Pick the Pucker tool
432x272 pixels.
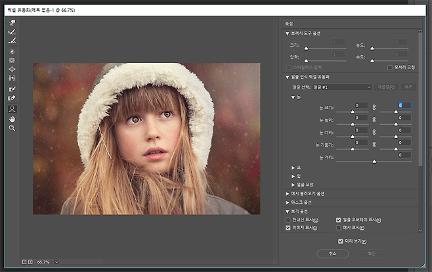(12, 60)
